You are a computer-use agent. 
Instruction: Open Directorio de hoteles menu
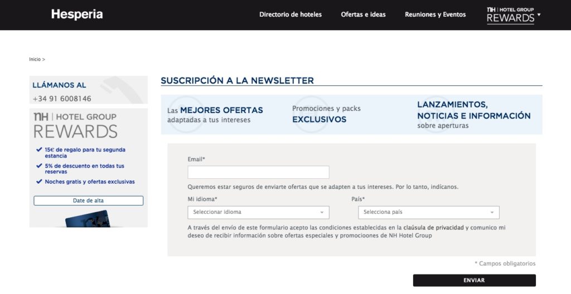(290, 14)
